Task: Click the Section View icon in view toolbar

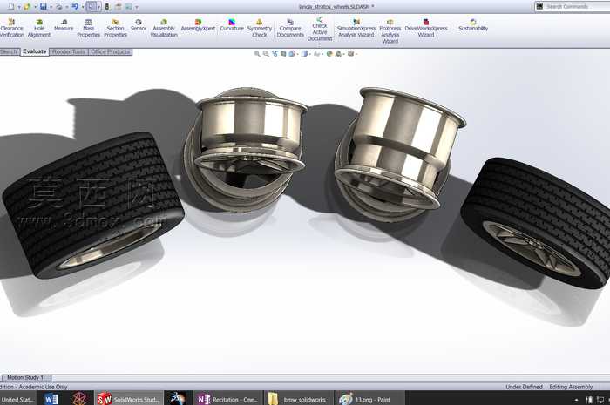Action: click(x=283, y=54)
